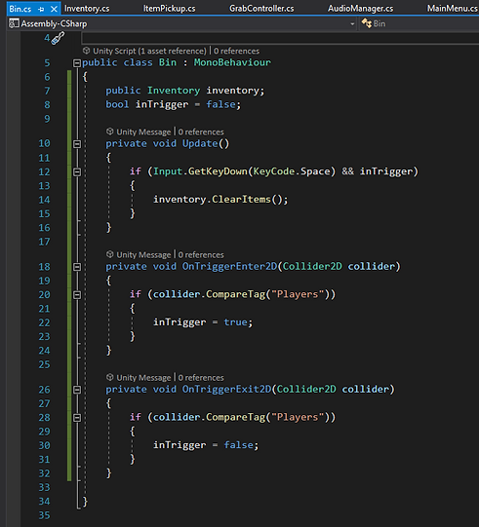Toggle pin on Bin.cs tab

[41, 10]
